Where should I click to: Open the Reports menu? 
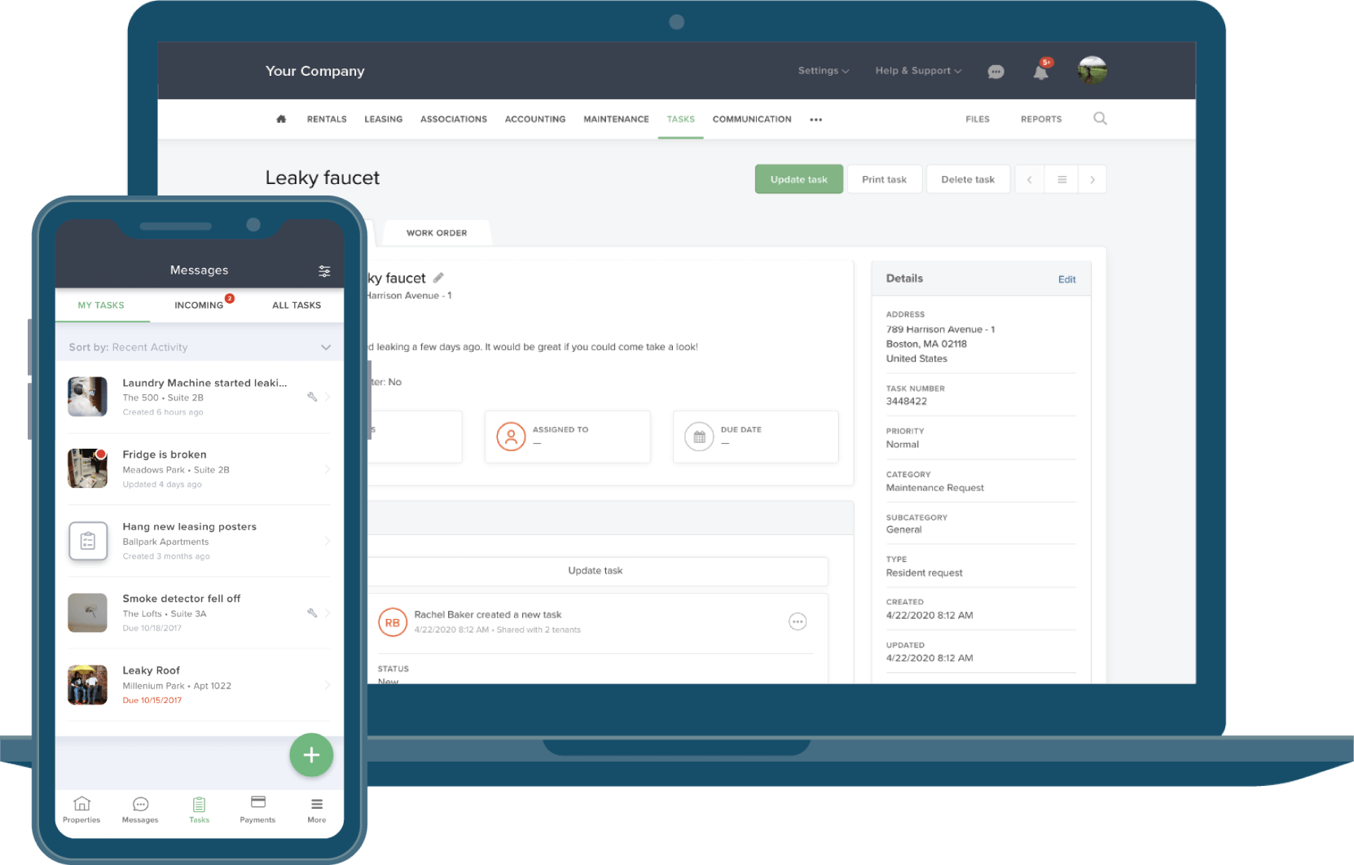coord(1041,119)
